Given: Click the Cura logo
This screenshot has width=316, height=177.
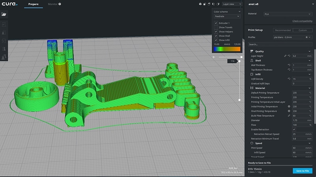Looking at the screenshot, I should [x=9, y=4].
